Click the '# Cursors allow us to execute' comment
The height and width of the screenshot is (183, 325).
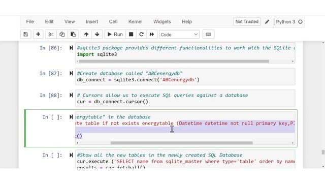point(162,95)
